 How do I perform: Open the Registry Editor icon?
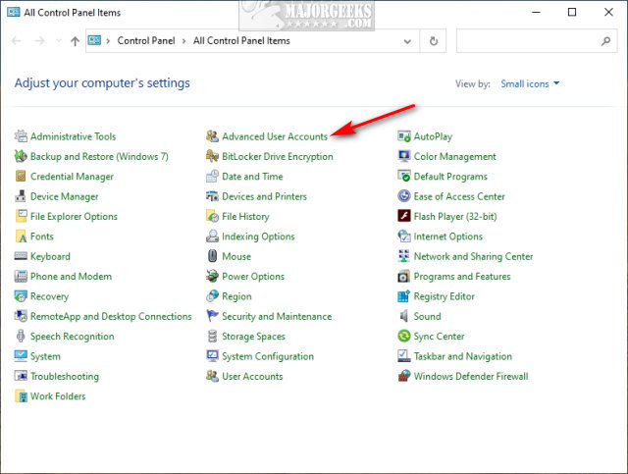[404, 296]
